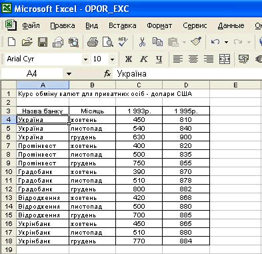Select cell with value 855
Viewport: 262px width, 254px height.
(186, 163)
